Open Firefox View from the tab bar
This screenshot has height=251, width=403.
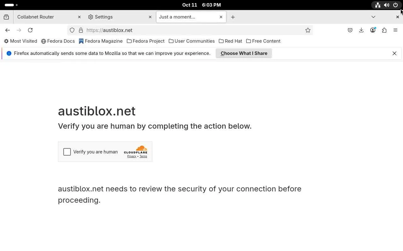pos(6,17)
